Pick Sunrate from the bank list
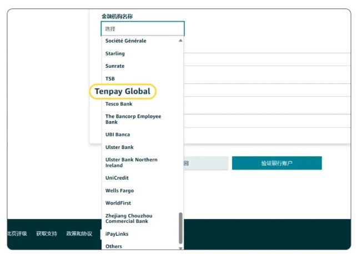357x254 pixels. coord(115,66)
